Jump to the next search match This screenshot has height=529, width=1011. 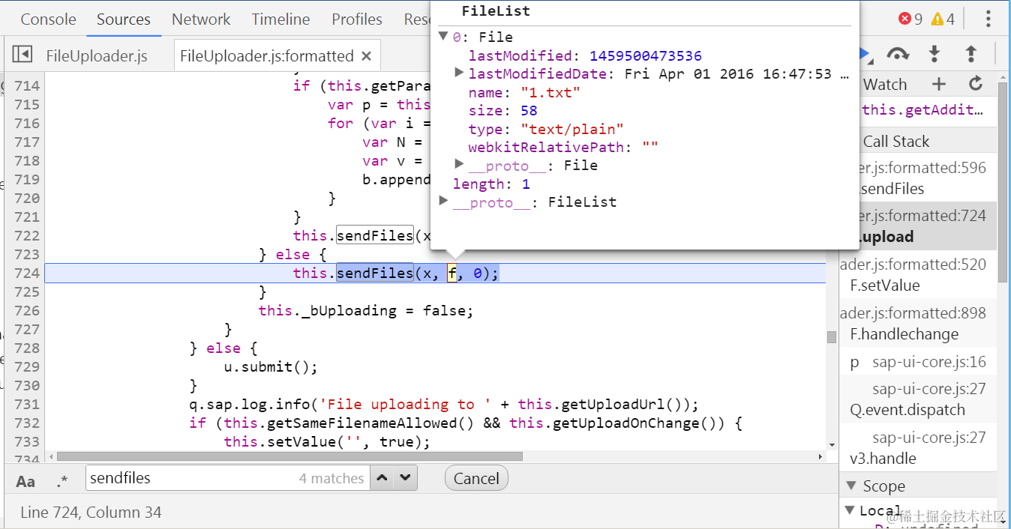point(406,478)
